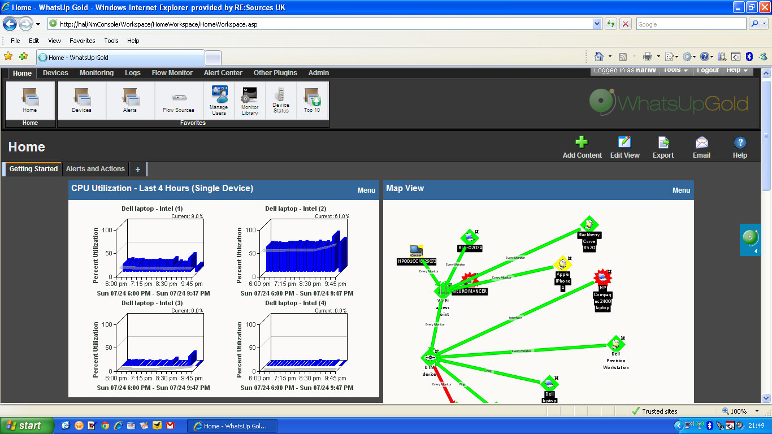Open Chrome from the quick launch bar
This screenshot has width=772, height=434.
click(x=105, y=426)
